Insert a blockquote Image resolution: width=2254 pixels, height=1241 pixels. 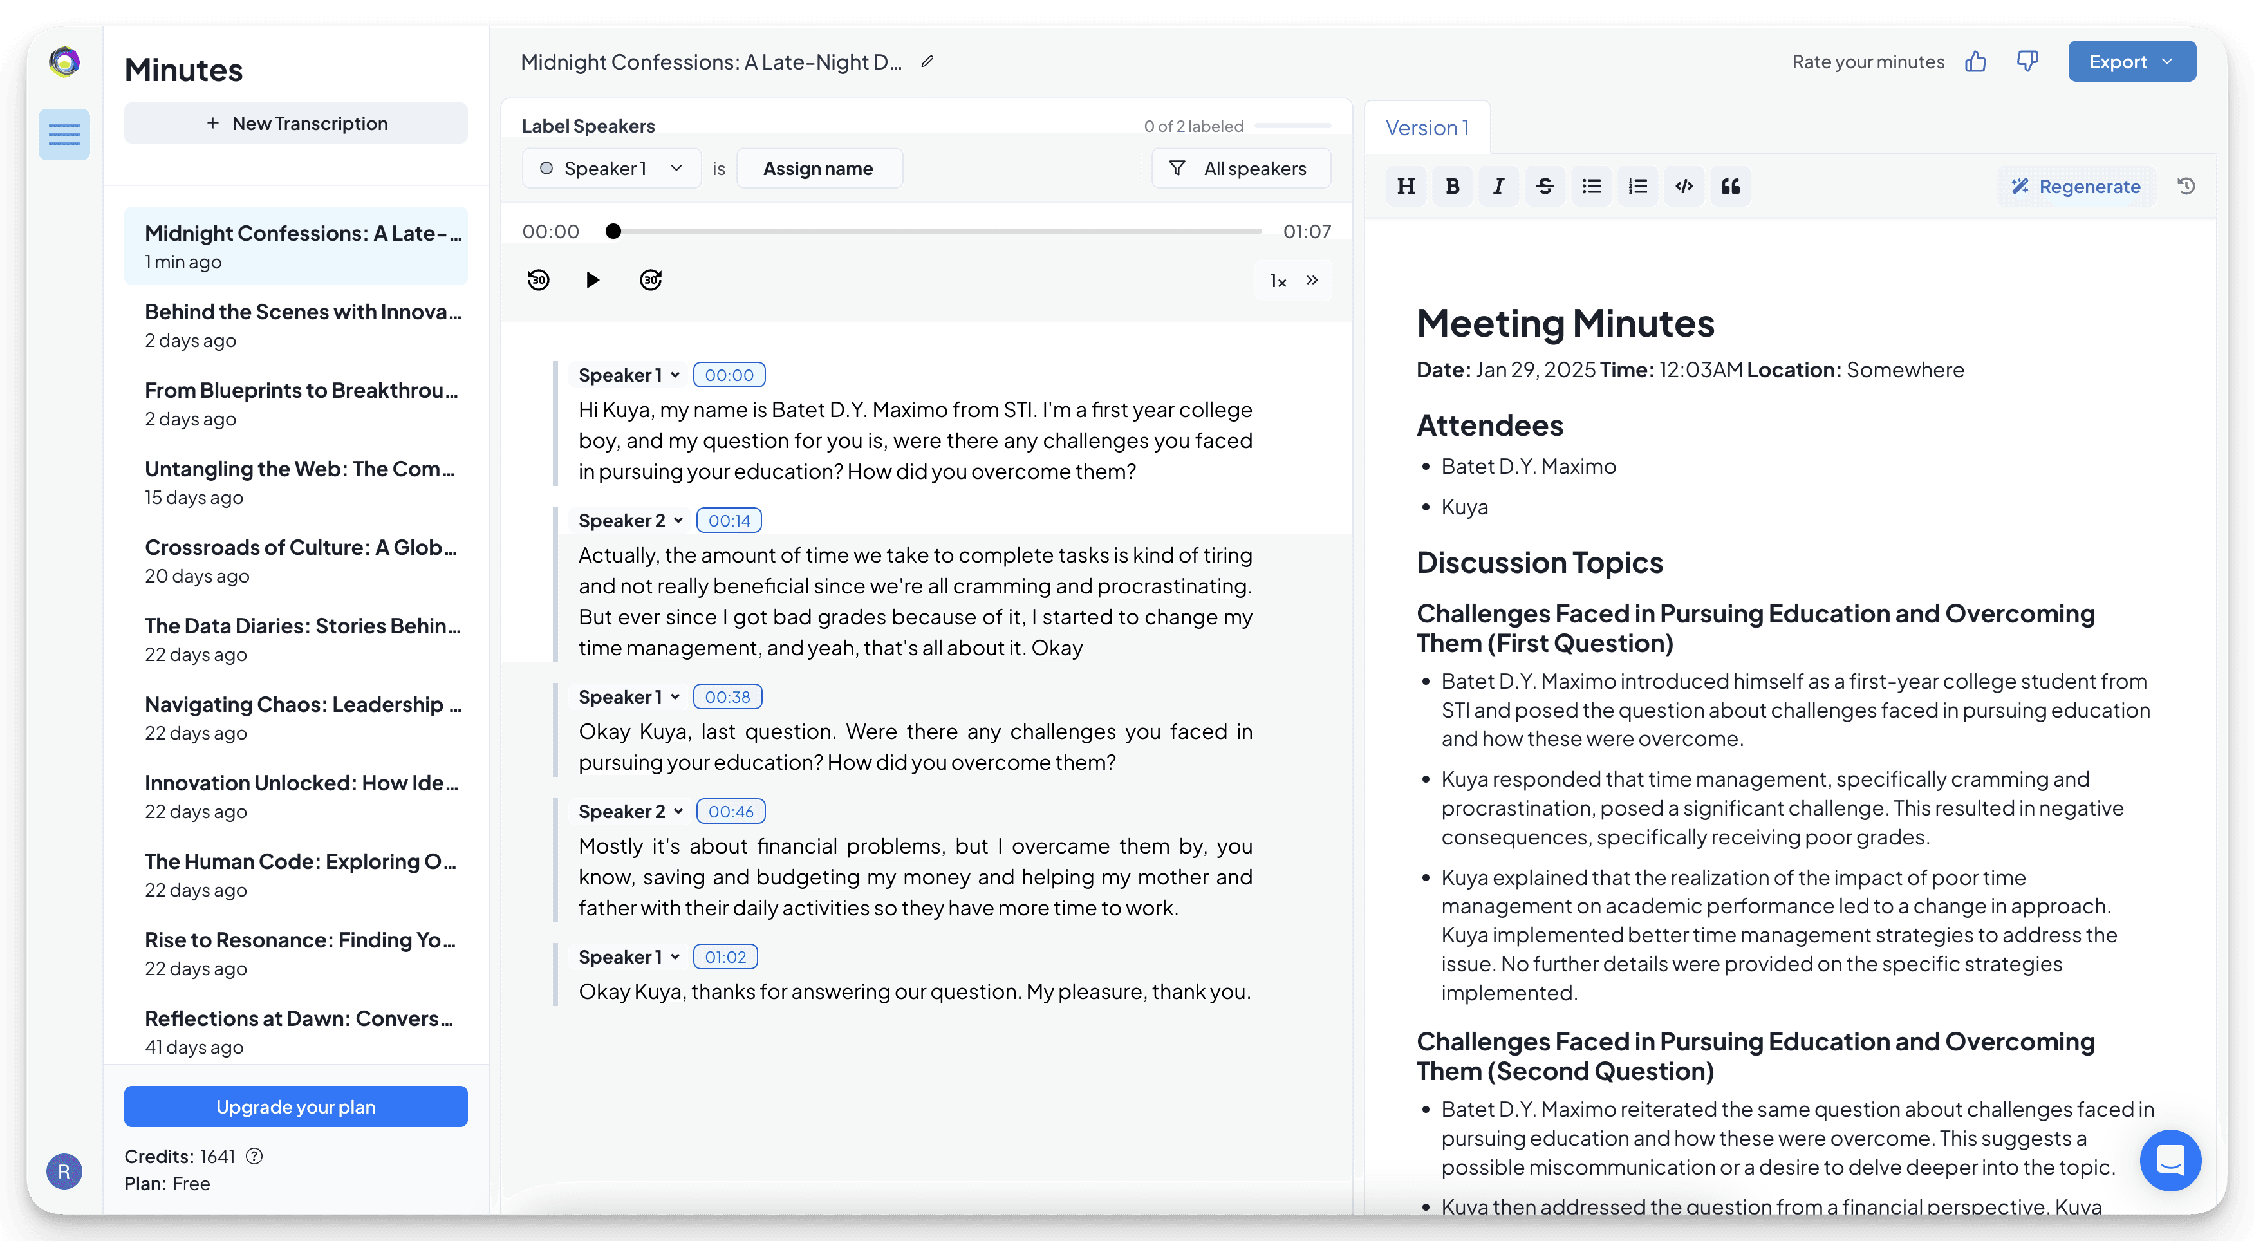1731,185
